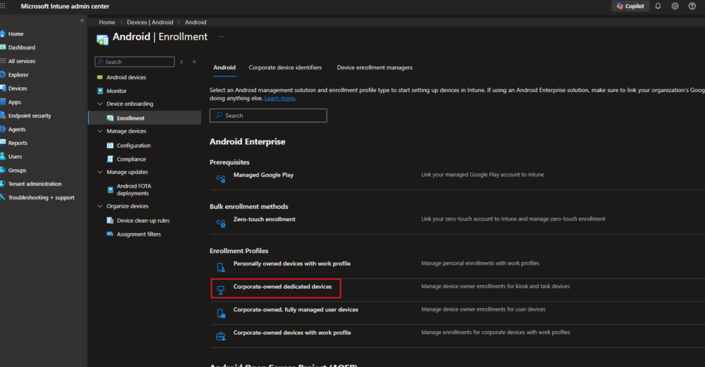Open the notifications bell icon

pyautogui.click(x=657, y=6)
